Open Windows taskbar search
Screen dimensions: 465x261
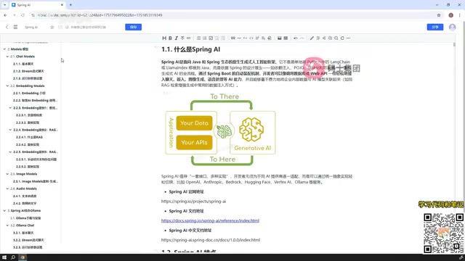(13, 257)
